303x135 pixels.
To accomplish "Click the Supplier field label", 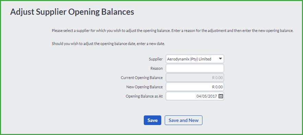I will click(156, 59).
